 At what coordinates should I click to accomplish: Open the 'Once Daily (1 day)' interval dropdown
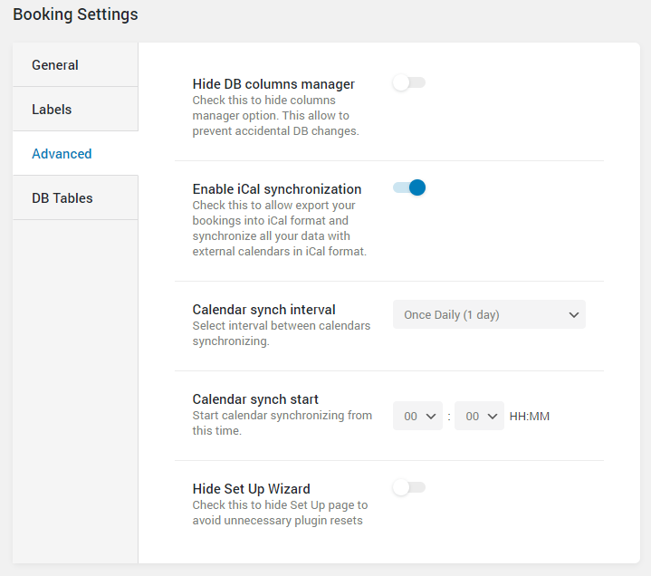point(489,314)
